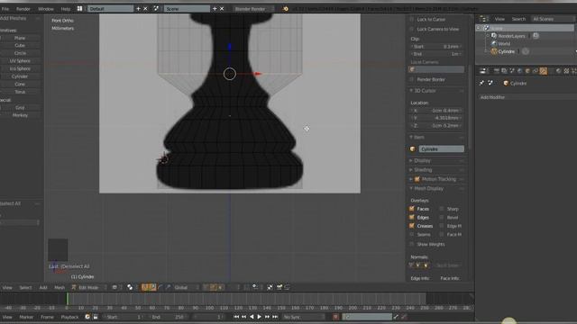Image resolution: width=577 pixels, height=324 pixels.
Task: Open the outliner View menu
Action: pyautogui.click(x=499, y=19)
